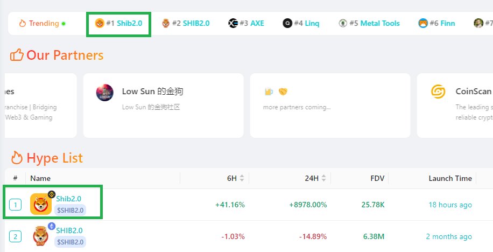493x252 pixels.
Task: Click the 25.78K FDV value
Action: 373,205
